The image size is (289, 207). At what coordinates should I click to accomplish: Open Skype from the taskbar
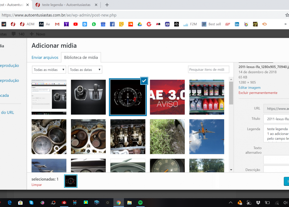[x=31, y=202]
